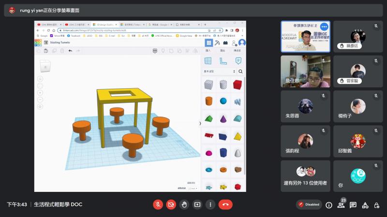
Task: Select the 朱思蓉 participant tile
Action: point(305,106)
